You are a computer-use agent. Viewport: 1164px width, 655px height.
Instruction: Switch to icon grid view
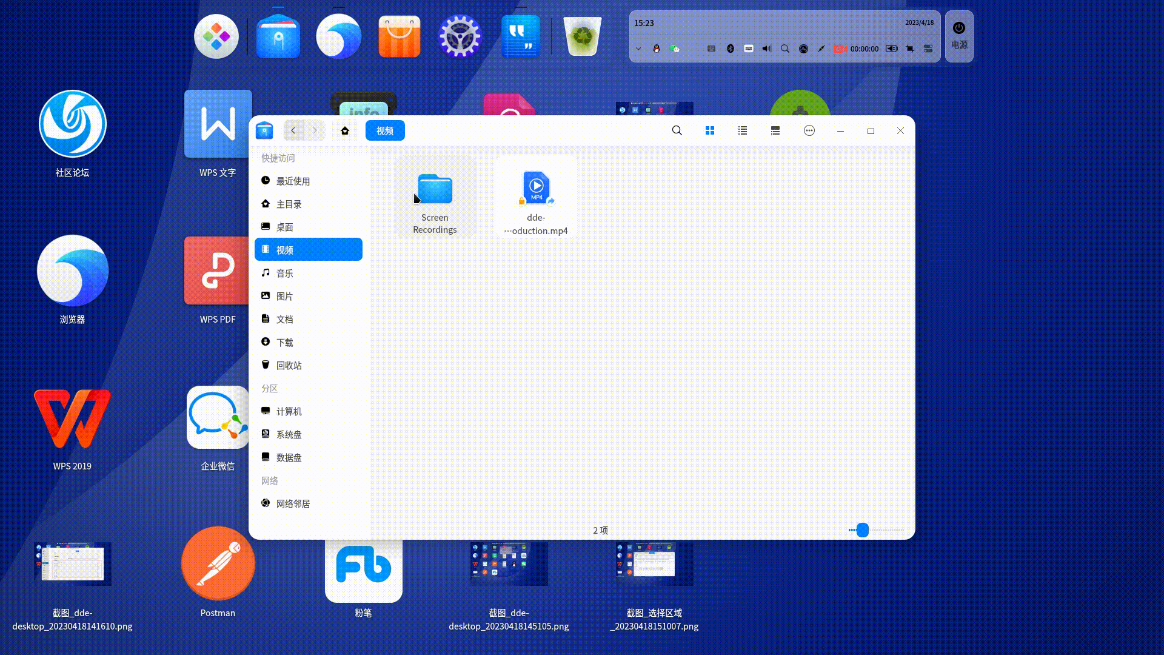(710, 130)
